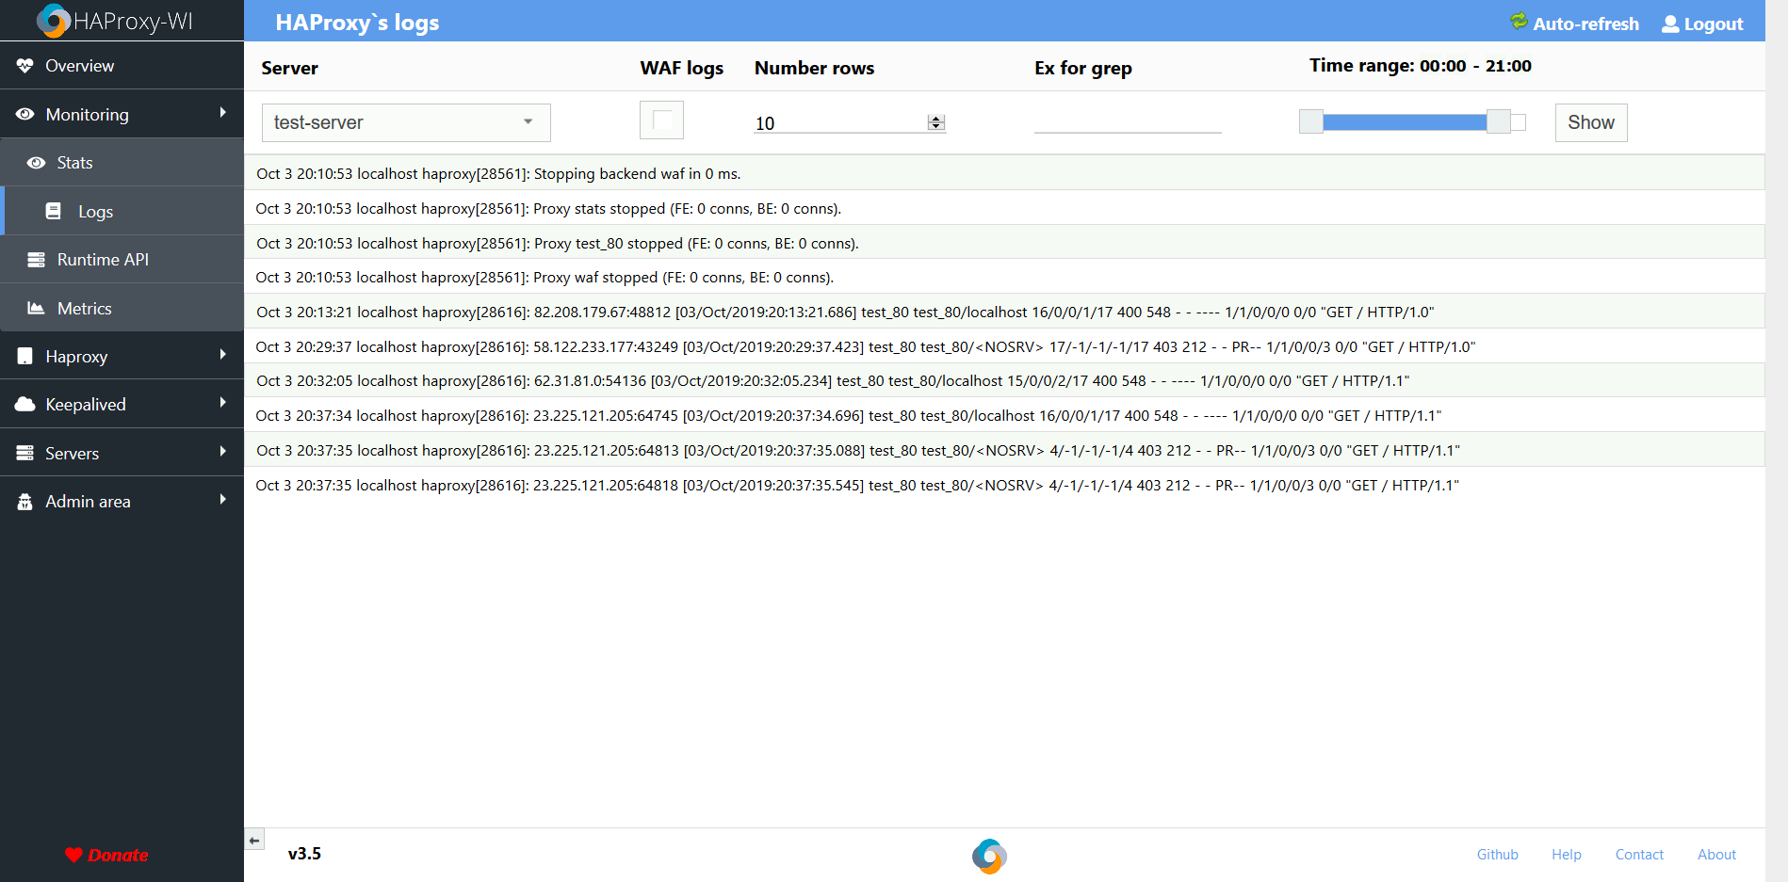Expand the Monitoring menu arrow
Screen dimensions: 1788x882
tap(223, 113)
